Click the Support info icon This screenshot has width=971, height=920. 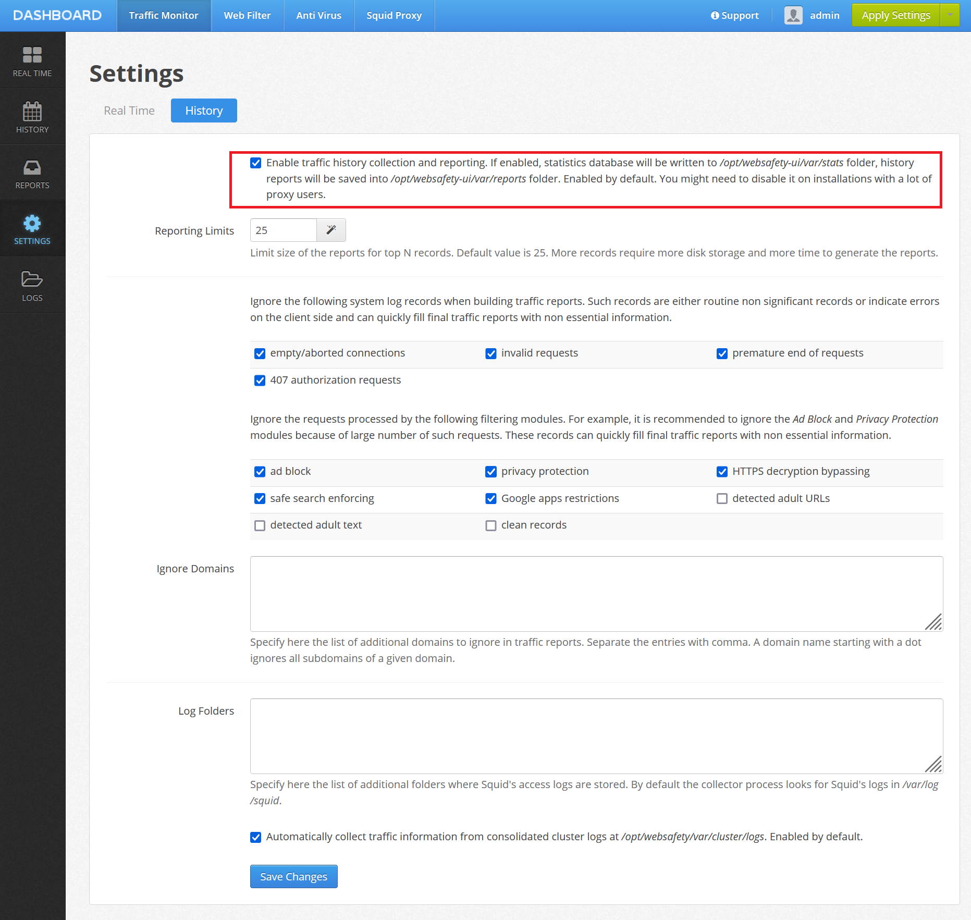(x=715, y=16)
